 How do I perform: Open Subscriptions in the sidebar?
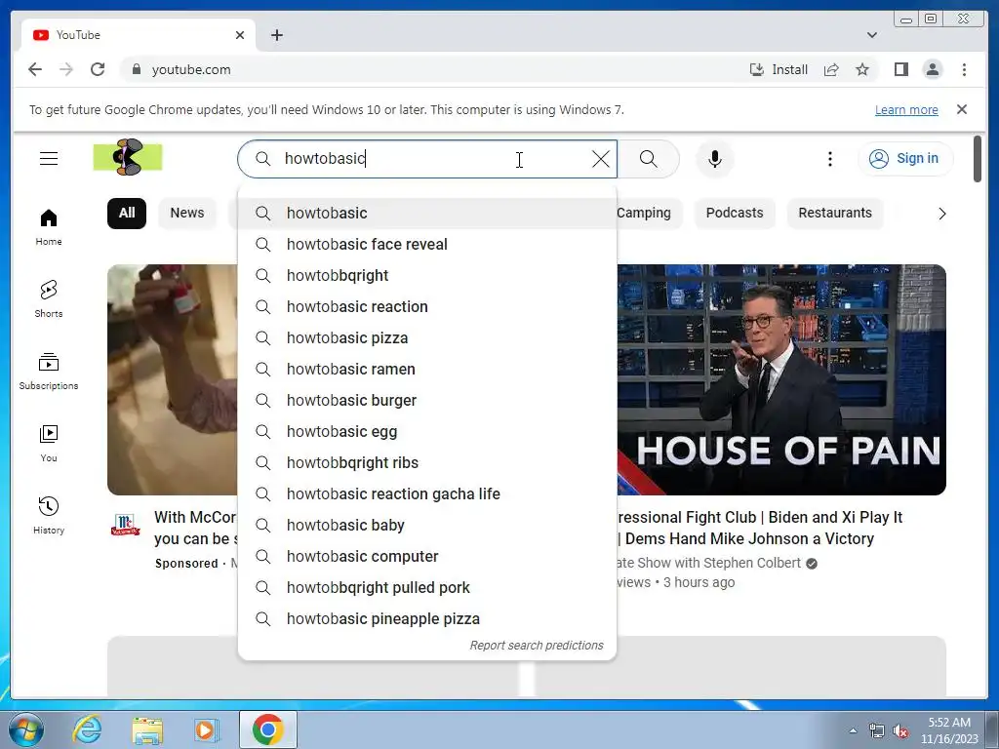[x=49, y=372]
